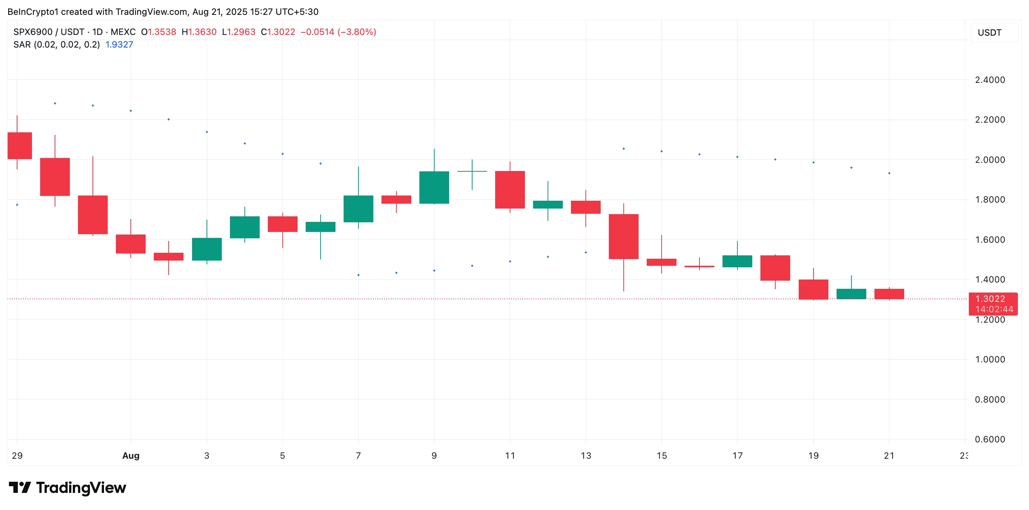This screenshot has height=510, width=1029.
Task: Click the "9" date label on time axis
Action: (434, 456)
